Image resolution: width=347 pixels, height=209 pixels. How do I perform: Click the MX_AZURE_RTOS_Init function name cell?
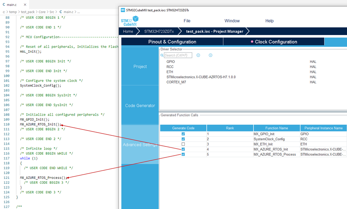[x=276, y=149]
